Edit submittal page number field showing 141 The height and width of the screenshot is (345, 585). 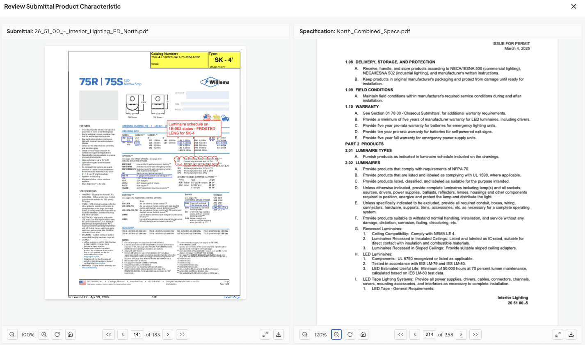pos(137,334)
